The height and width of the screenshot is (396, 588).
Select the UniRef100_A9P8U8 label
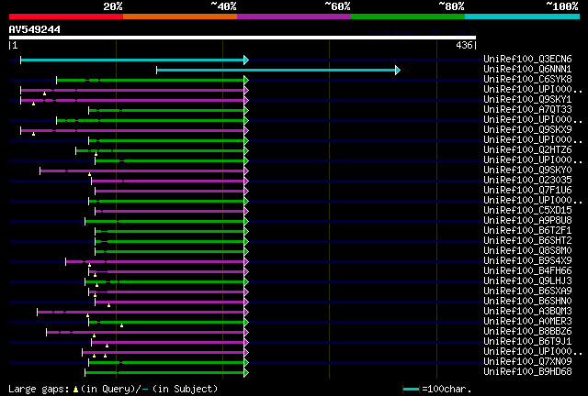[527, 220]
